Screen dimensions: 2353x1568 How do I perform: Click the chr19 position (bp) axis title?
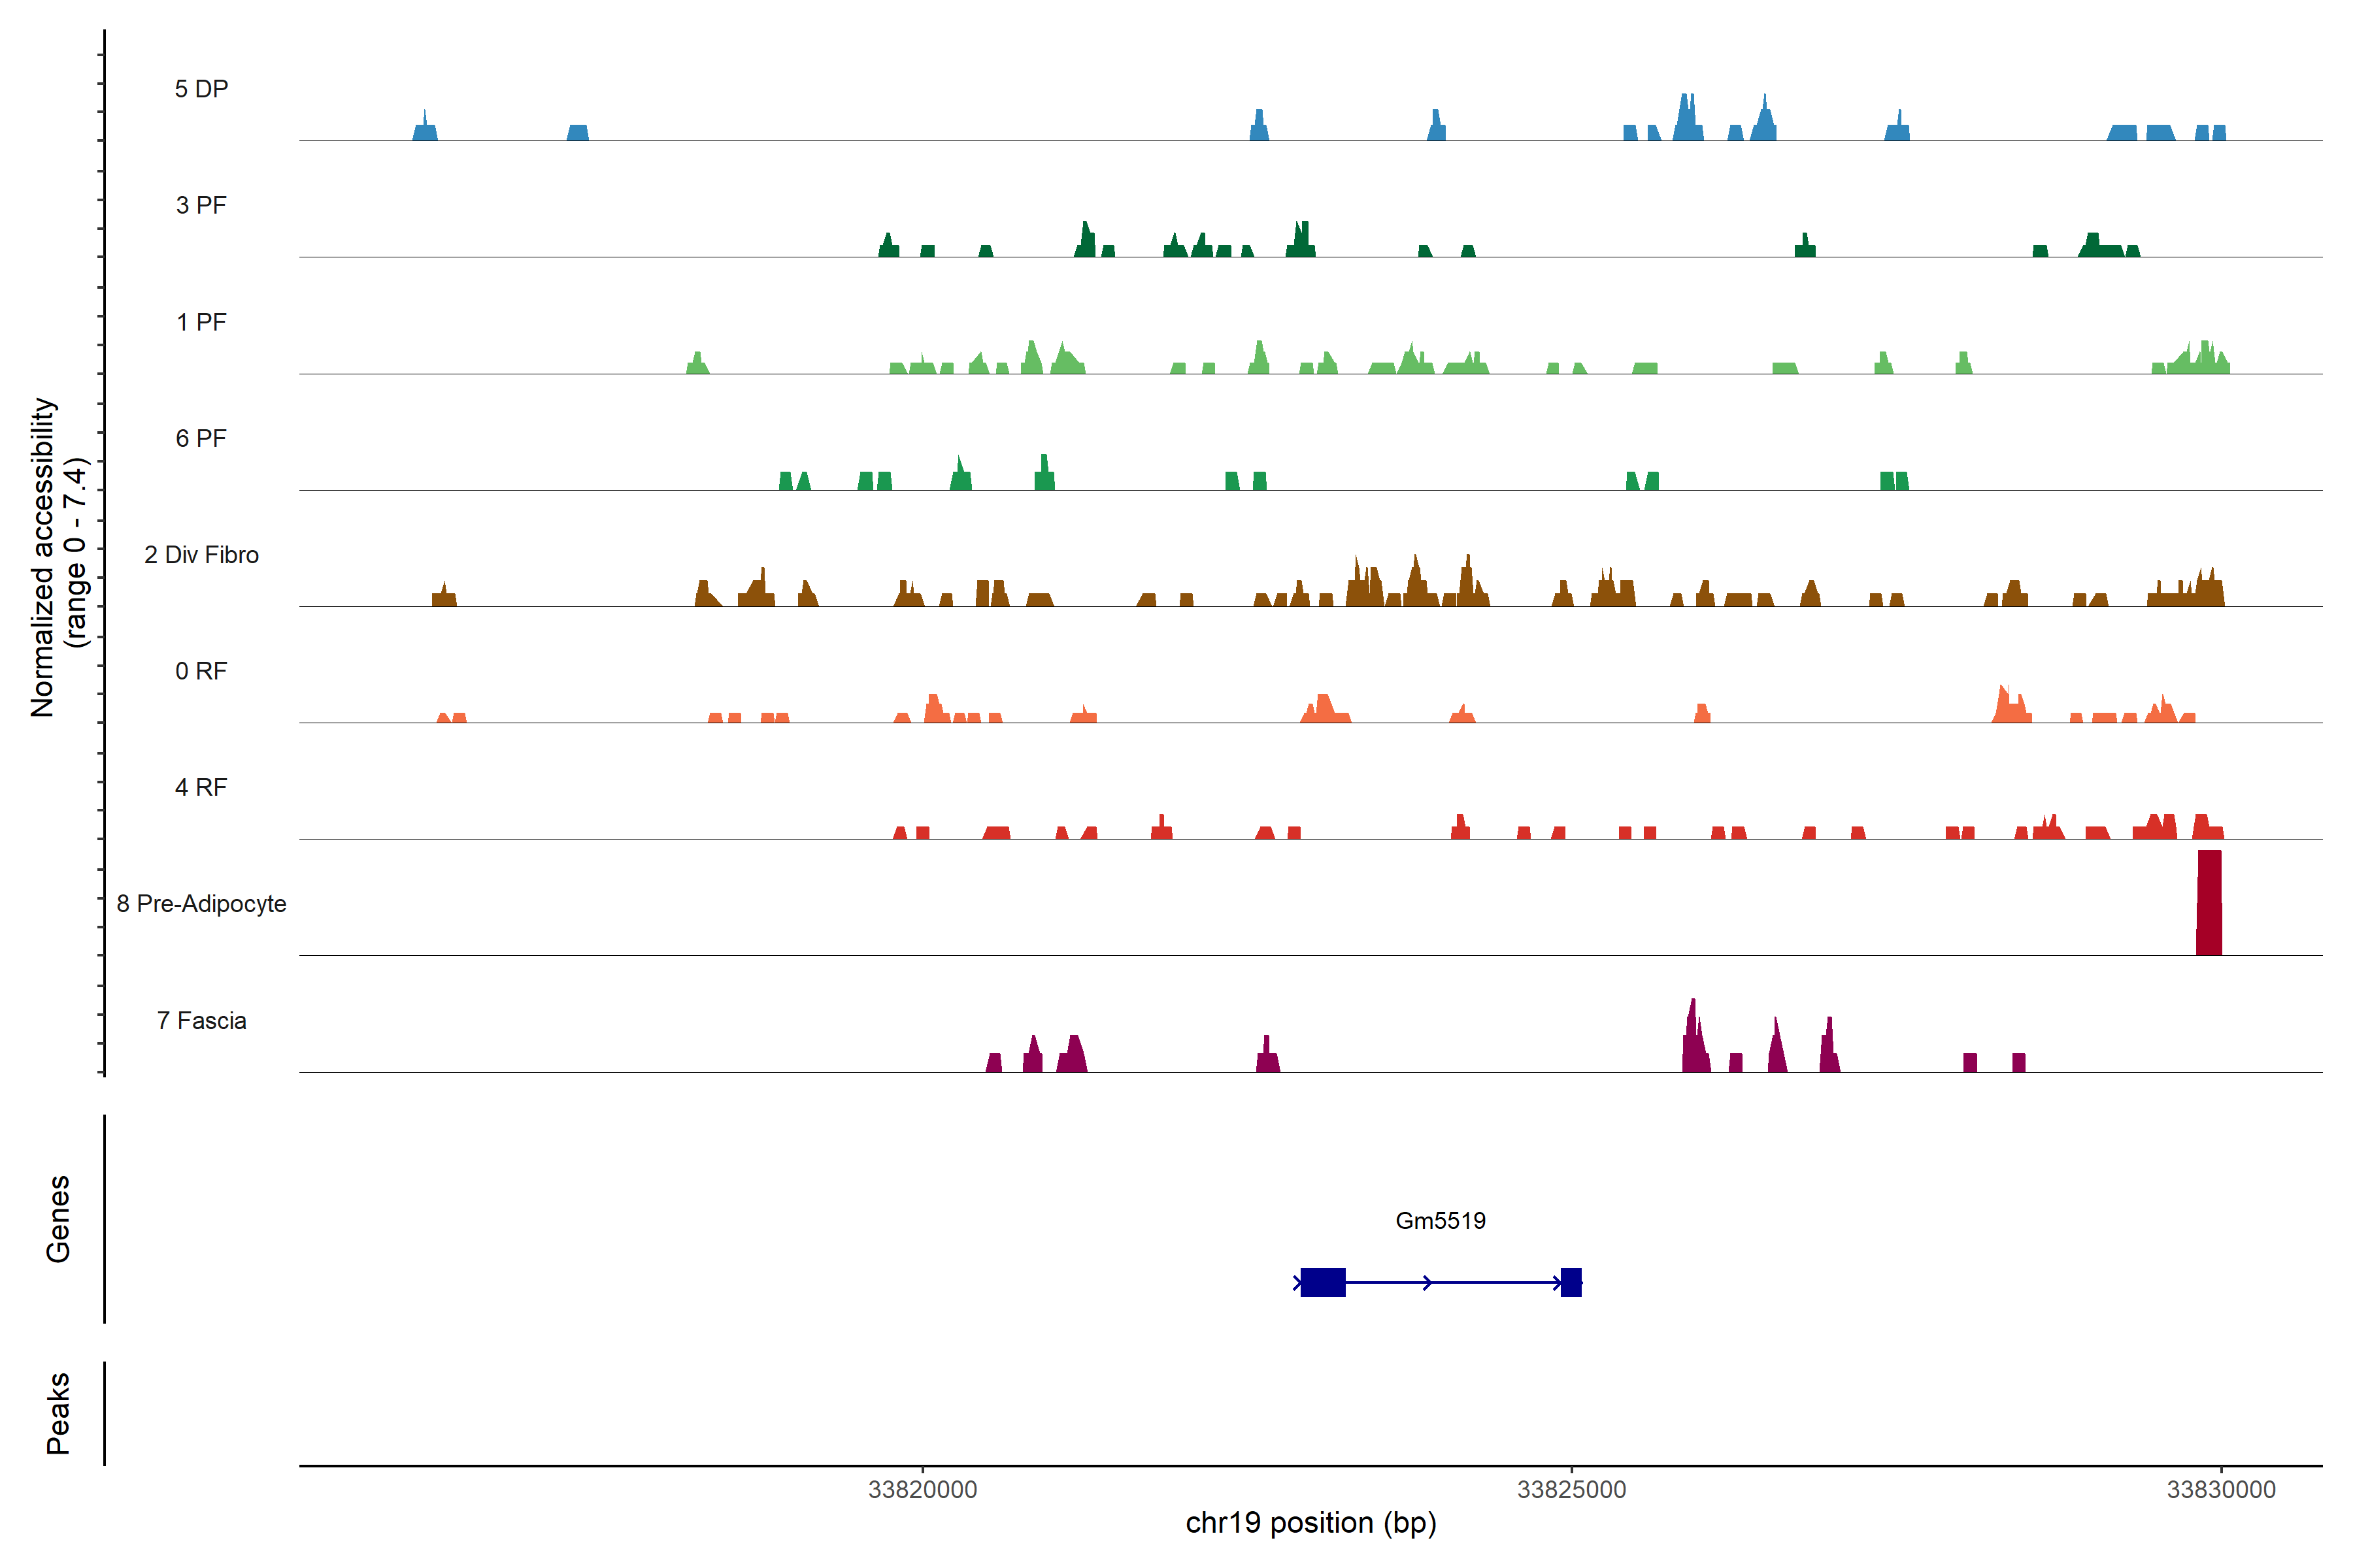1310,1523
